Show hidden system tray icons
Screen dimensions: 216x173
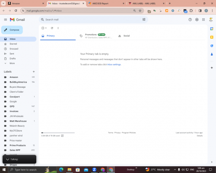175,170
